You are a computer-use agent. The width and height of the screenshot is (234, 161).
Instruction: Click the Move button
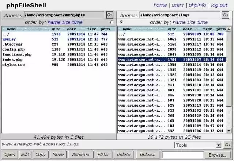click(58, 154)
